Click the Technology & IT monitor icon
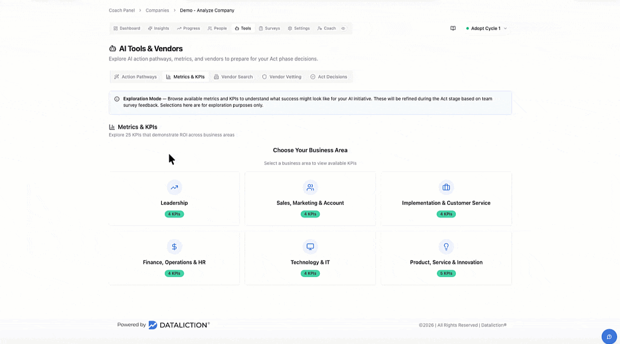Image resolution: width=620 pixels, height=344 pixels. [310, 247]
